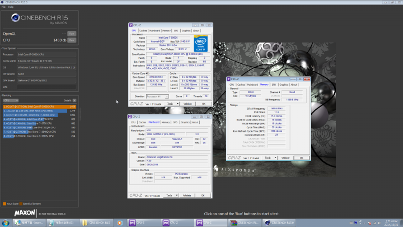Switch to CPU tab in Mainboard CPU-Z window
Image resolution: width=403 pixels, height=227 pixels.
click(133, 122)
